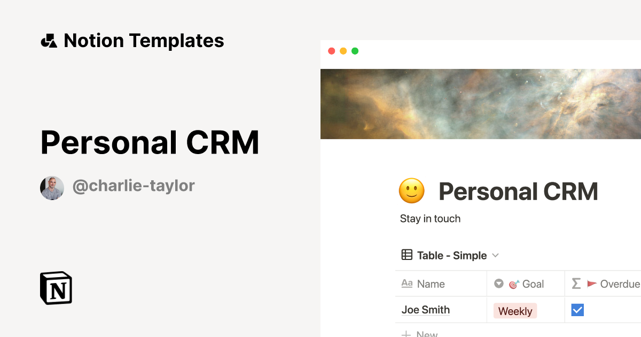Toggle the Overdue checkbox for Joe Smith
This screenshot has height=337, width=641.
[x=577, y=310]
